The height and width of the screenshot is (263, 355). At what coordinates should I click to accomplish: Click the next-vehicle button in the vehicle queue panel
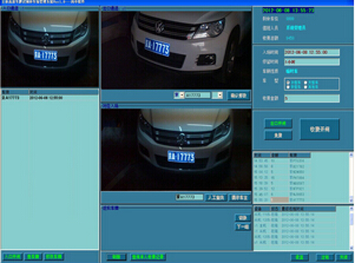[x=243, y=226]
